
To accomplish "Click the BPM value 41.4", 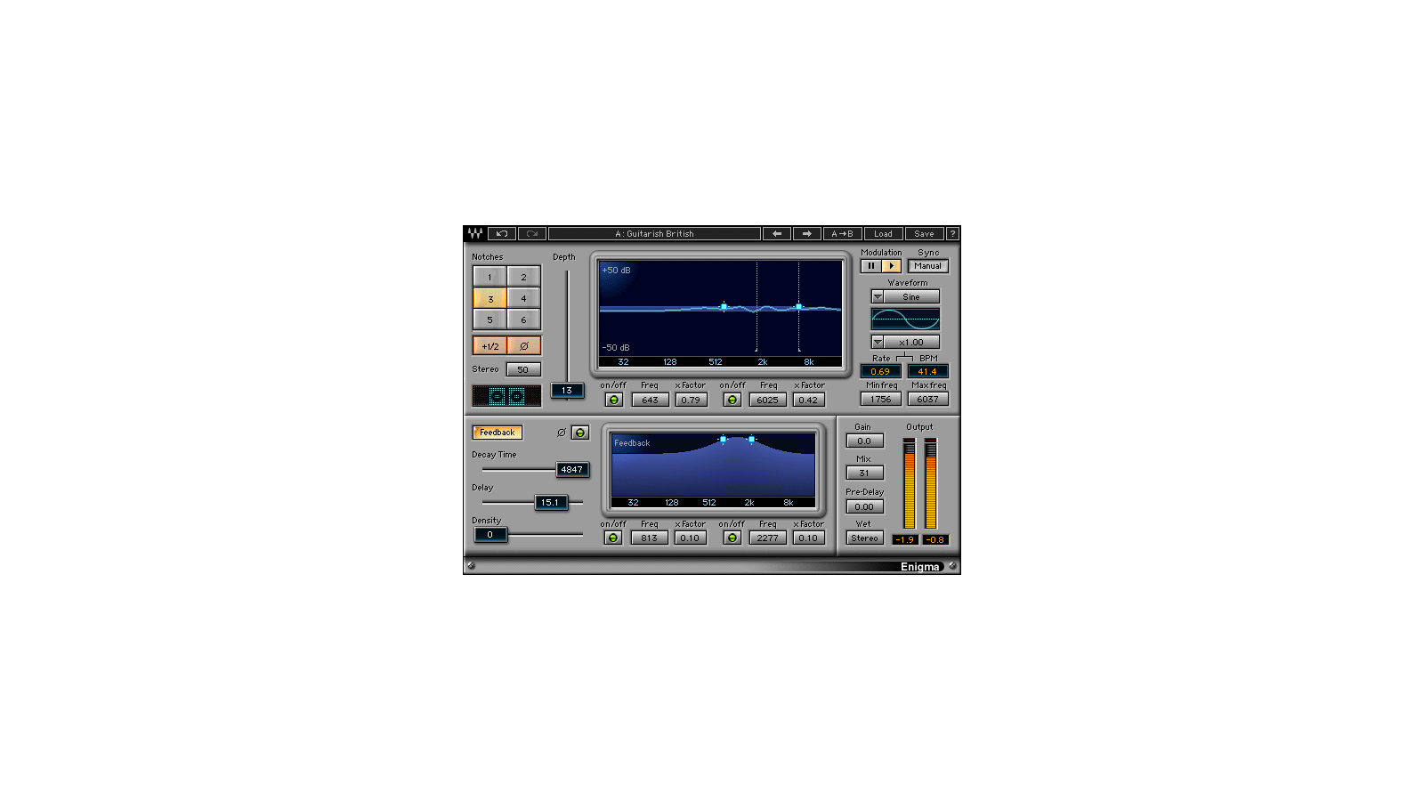I will [927, 371].
